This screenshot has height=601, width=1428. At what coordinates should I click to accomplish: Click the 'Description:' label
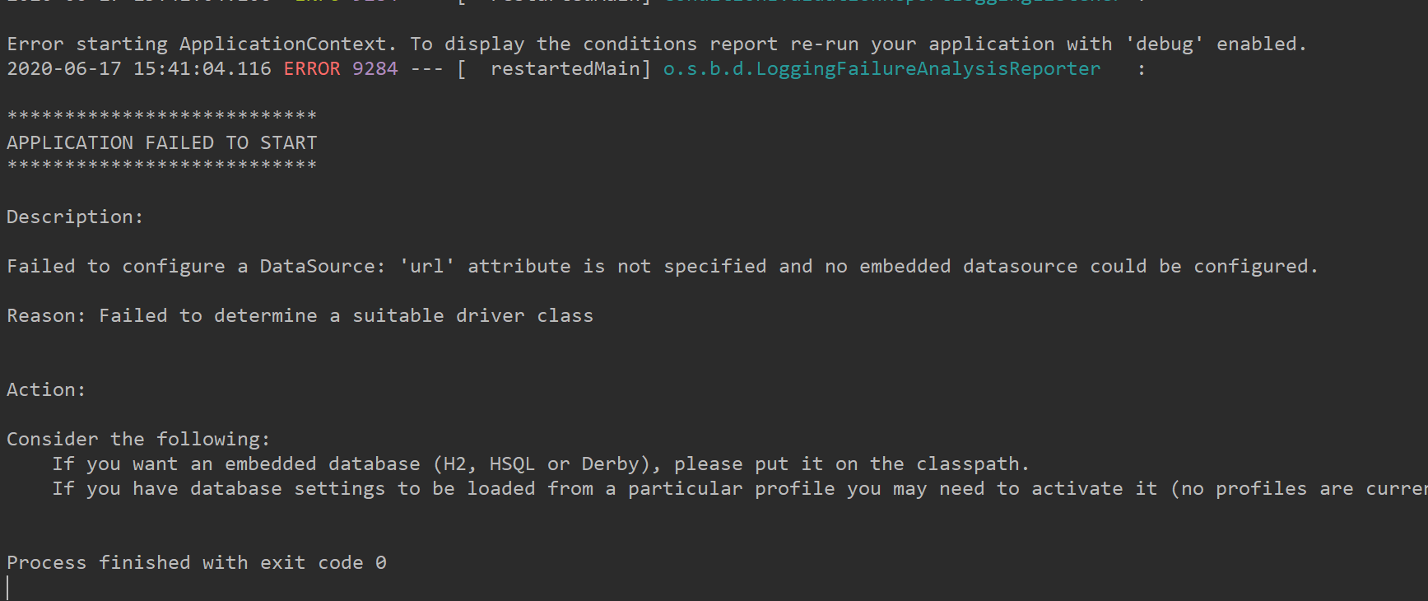[x=75, y=217]
